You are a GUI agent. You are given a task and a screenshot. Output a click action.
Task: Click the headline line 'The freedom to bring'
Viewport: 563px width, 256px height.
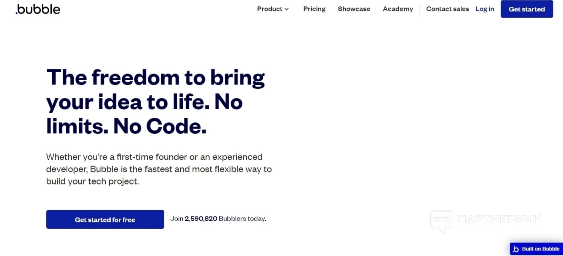[156, 77]
